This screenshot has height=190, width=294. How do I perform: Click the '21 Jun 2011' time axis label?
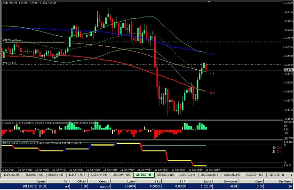coord(8,170)
